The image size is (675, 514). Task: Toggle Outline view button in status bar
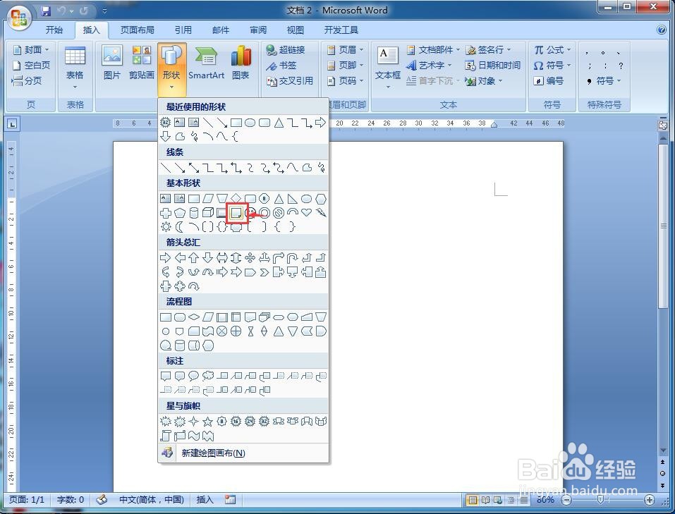click(x=511, y=500)
